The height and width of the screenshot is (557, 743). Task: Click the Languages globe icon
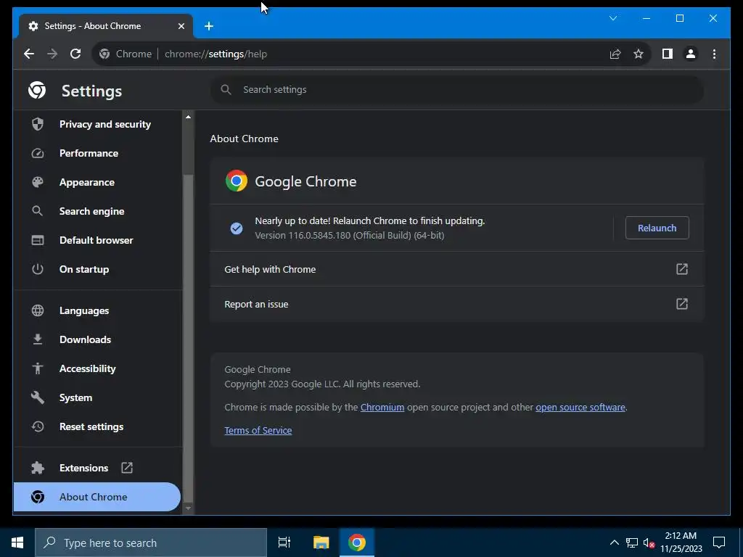pos(38,310)
